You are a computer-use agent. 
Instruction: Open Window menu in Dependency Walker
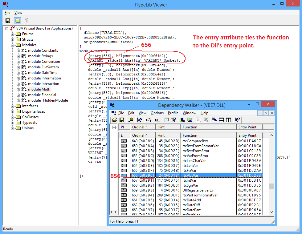pyautogui.click(x=190, y=113)
